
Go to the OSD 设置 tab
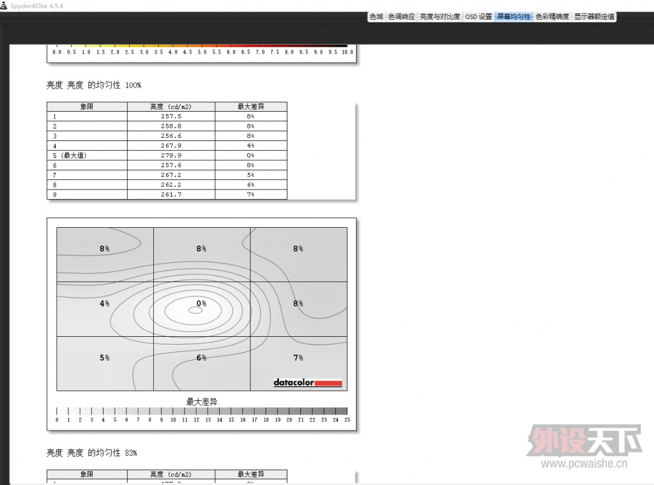478,17
